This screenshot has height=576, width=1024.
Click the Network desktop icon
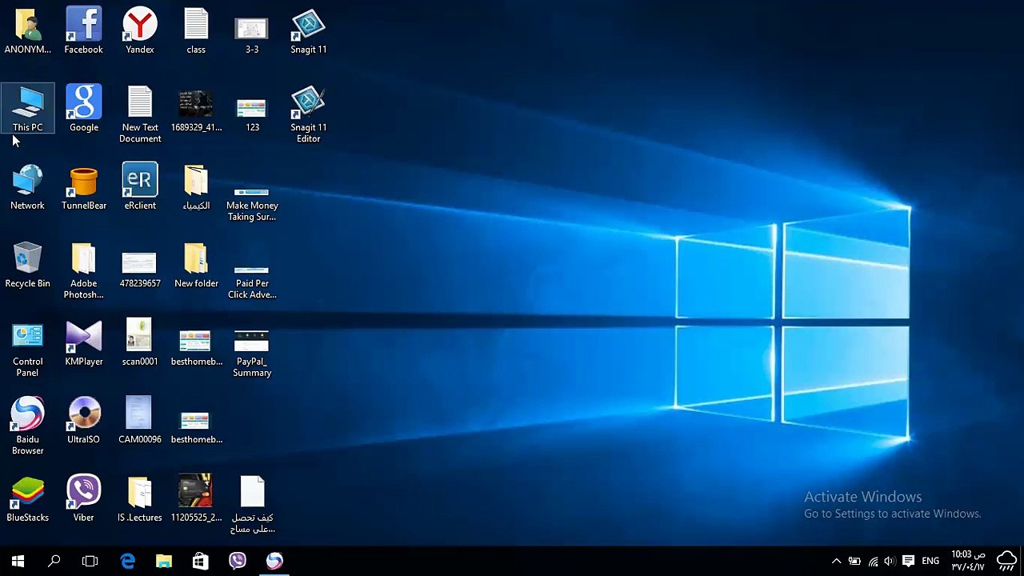coord(27,187)
